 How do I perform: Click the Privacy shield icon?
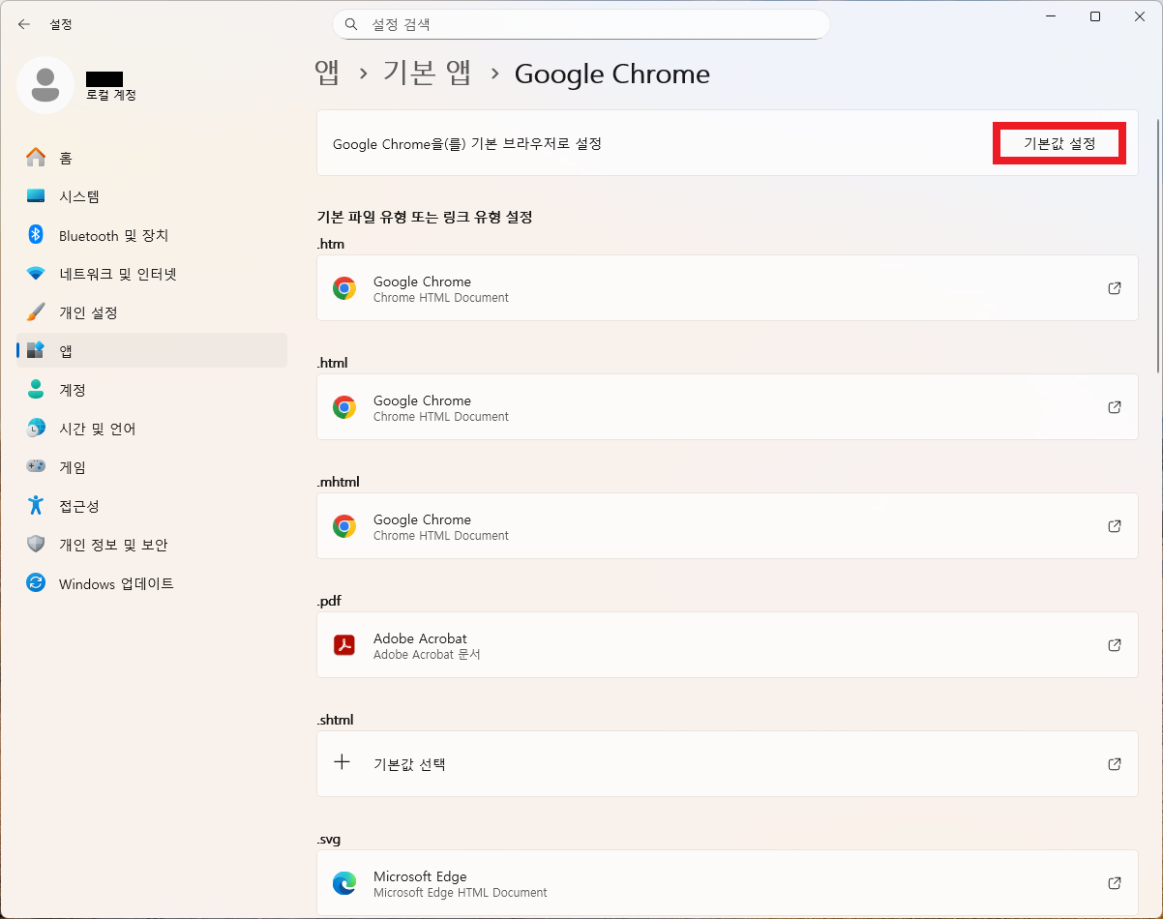point(36,544)
